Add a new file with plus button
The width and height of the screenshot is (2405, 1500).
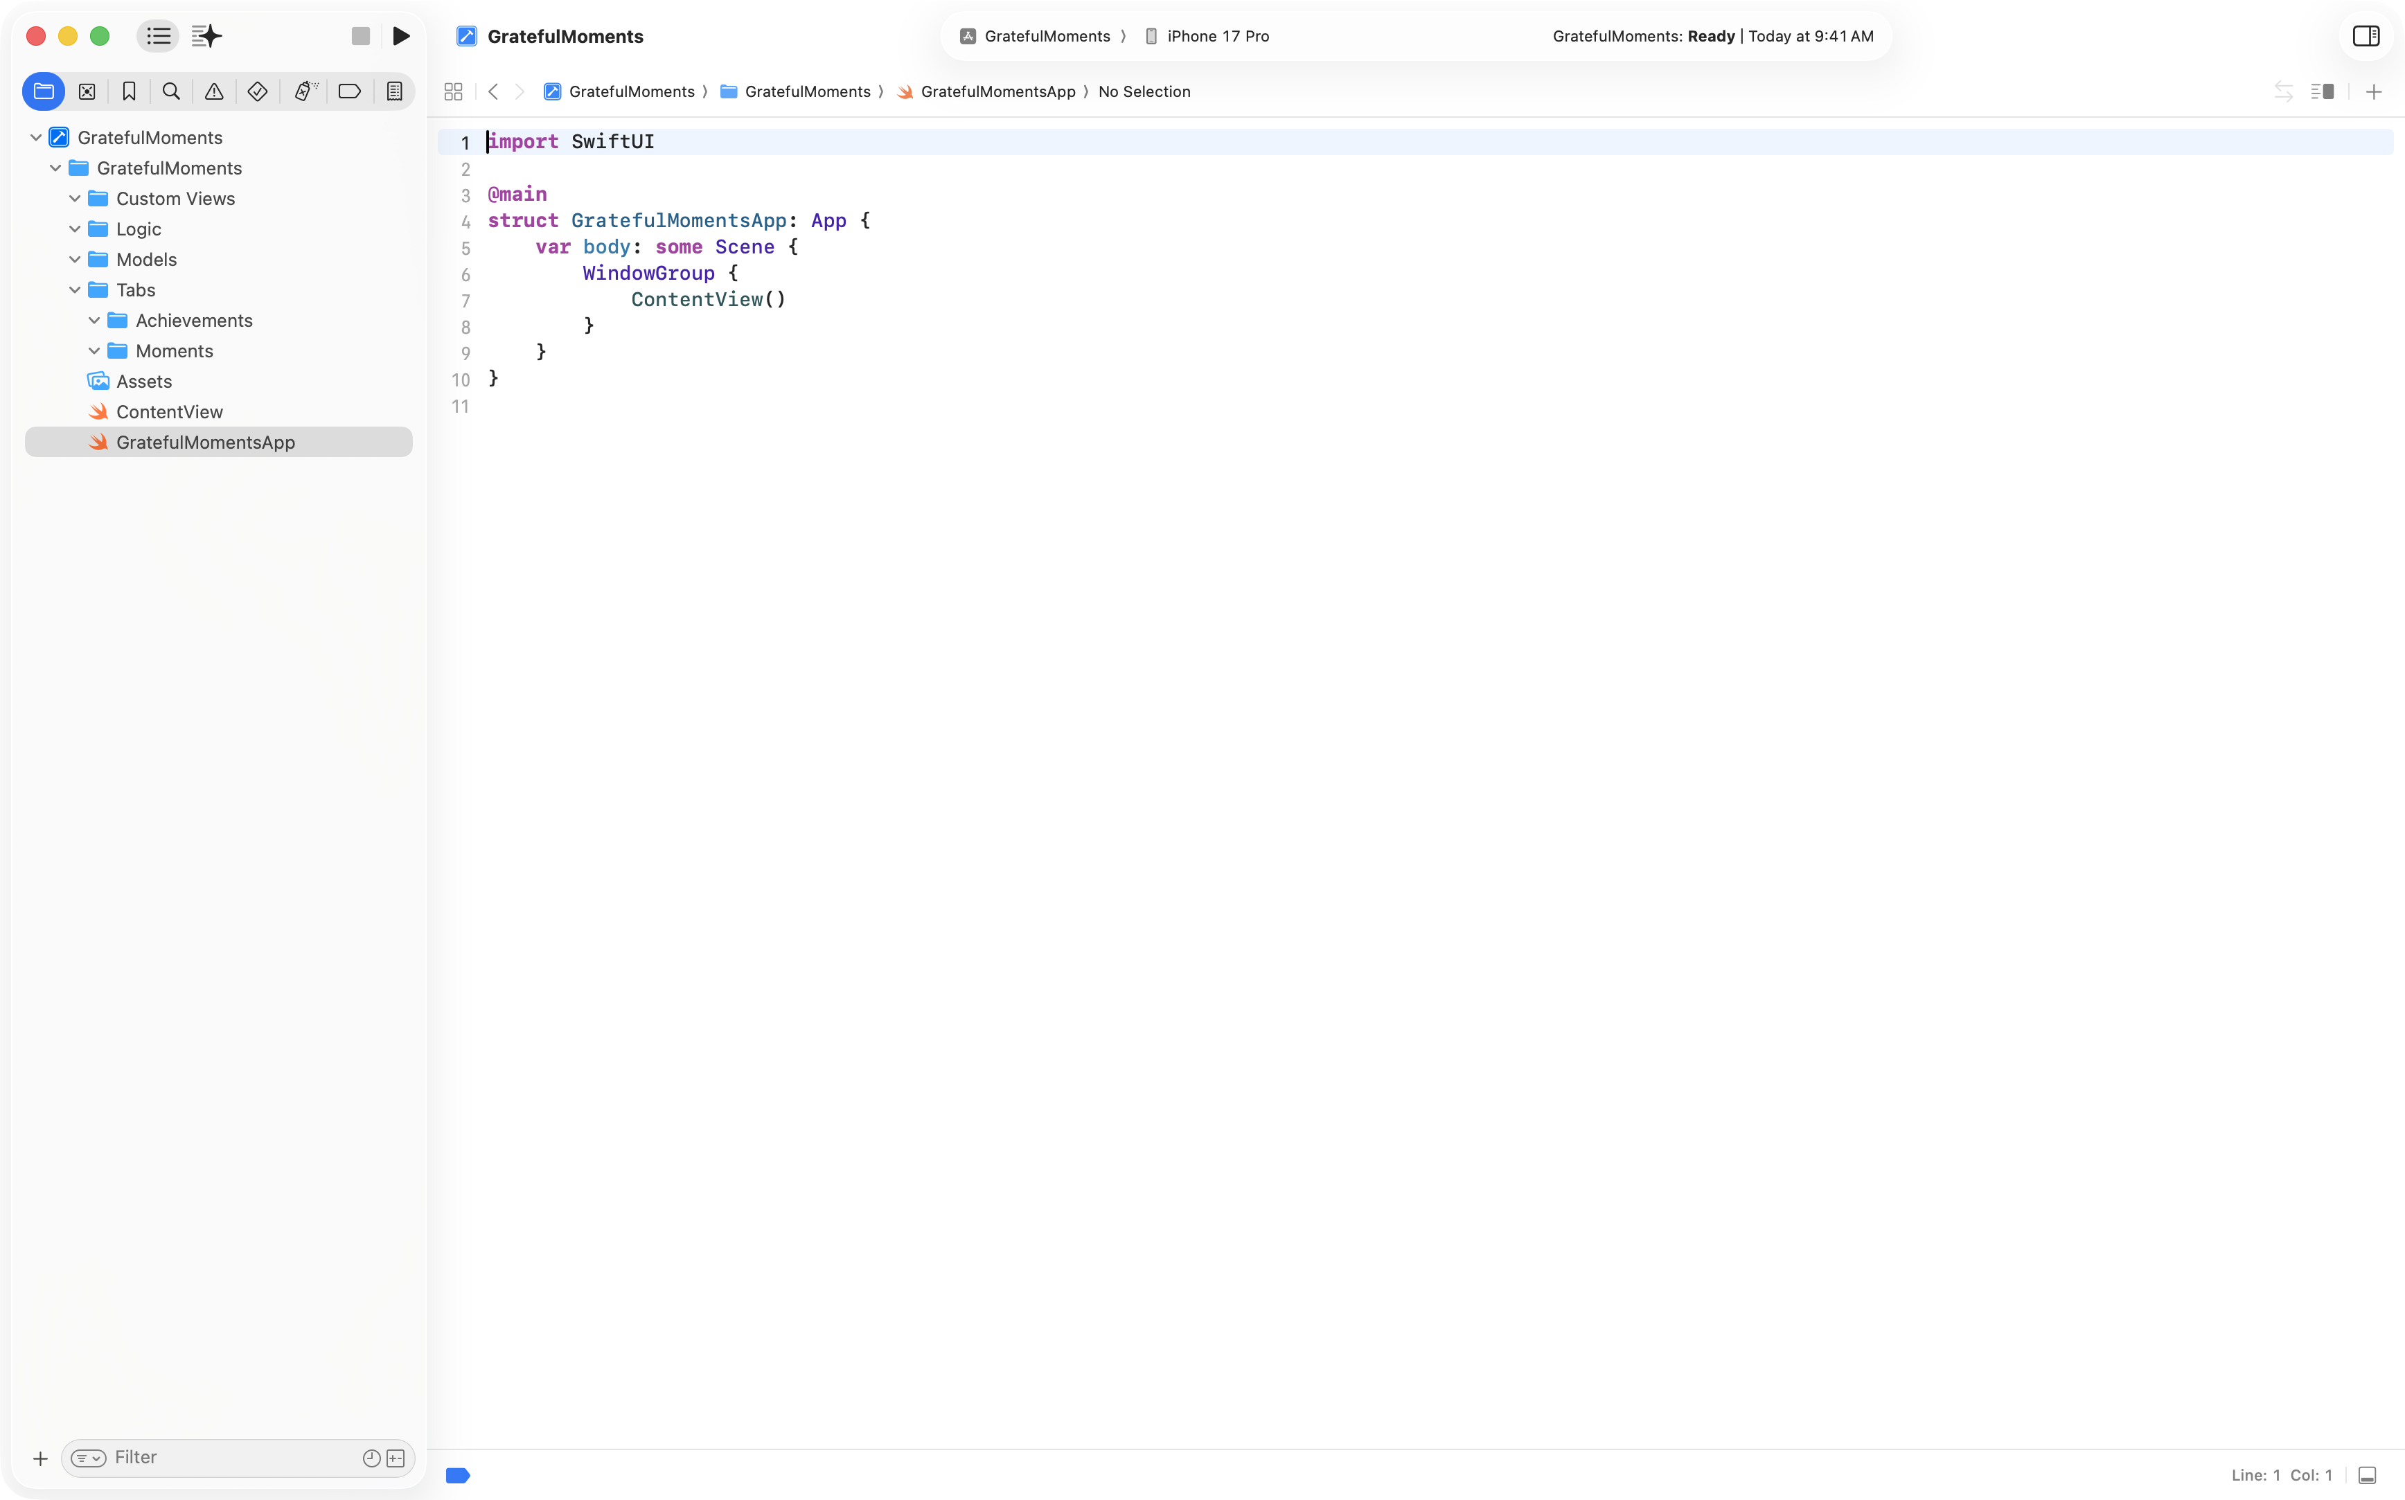tap(39, 1458)
